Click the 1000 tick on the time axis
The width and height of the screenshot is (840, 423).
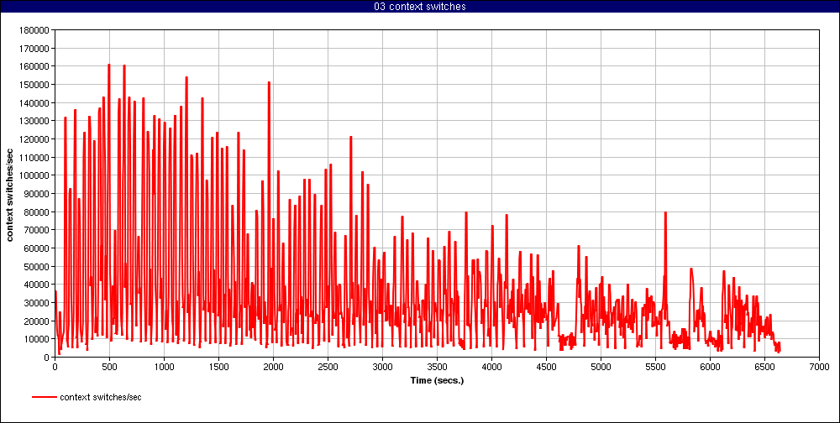164,367
